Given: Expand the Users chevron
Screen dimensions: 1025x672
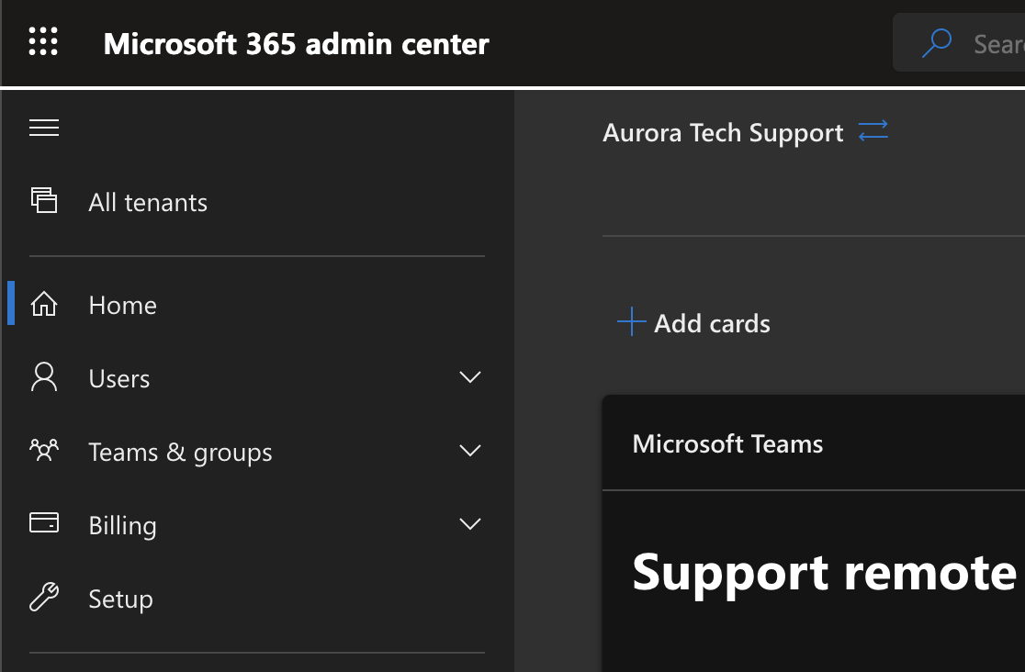Looking at the screenshot, I should pos(470,377).
